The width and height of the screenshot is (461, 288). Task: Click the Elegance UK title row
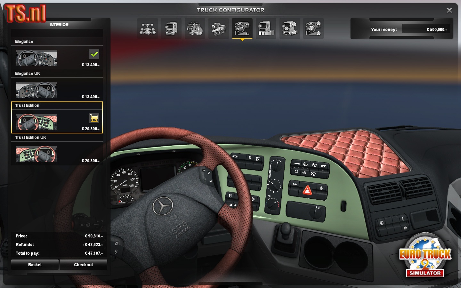click(x=57, y=74)
